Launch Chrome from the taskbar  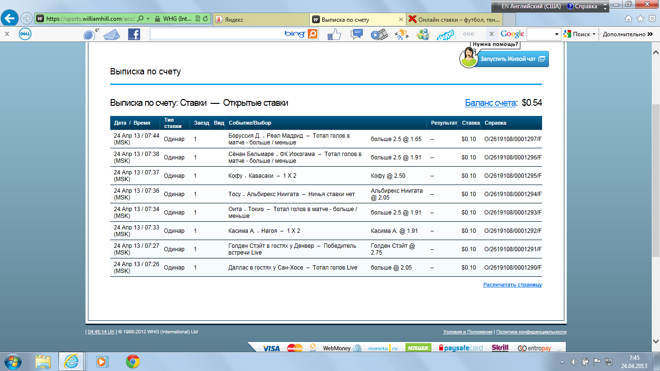(133, 361)
